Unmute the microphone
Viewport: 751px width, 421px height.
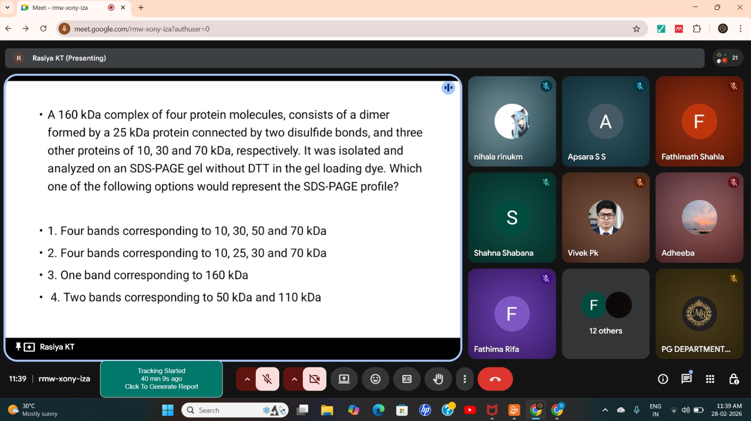click(x=267, y=379)
